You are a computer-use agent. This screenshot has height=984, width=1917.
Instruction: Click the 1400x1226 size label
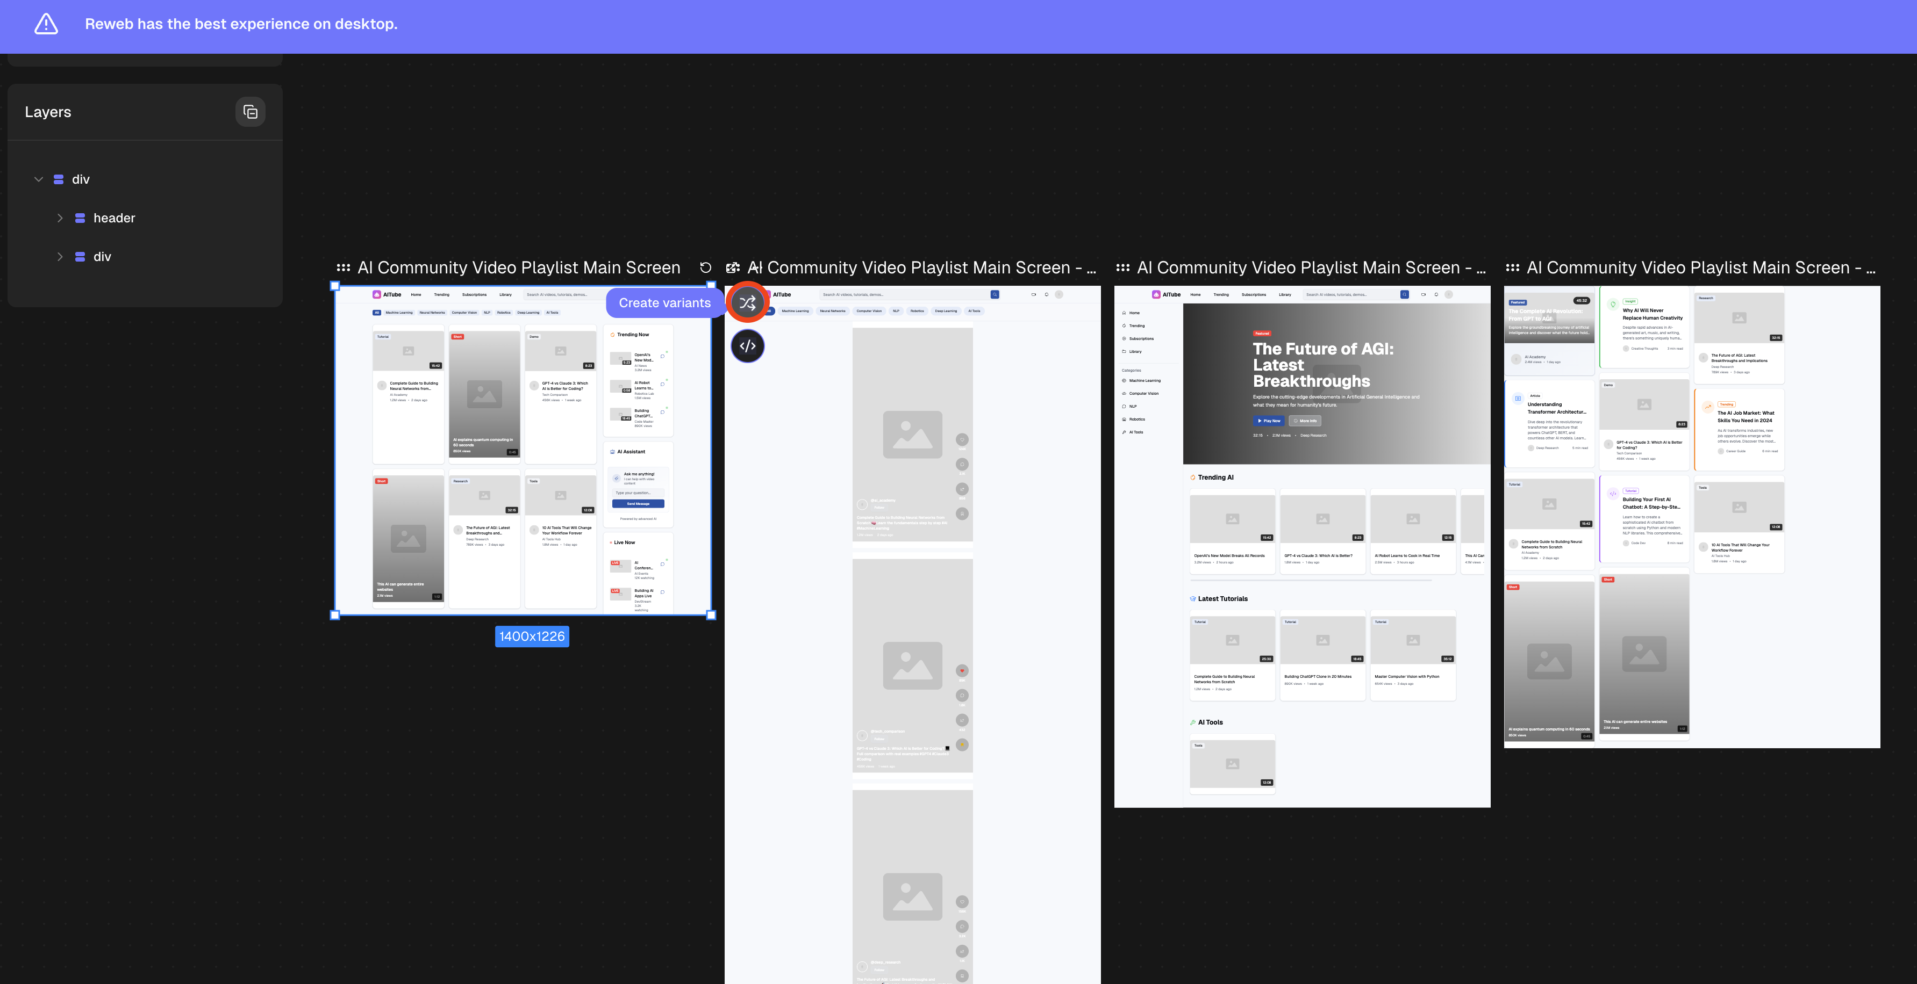point(531,636)
